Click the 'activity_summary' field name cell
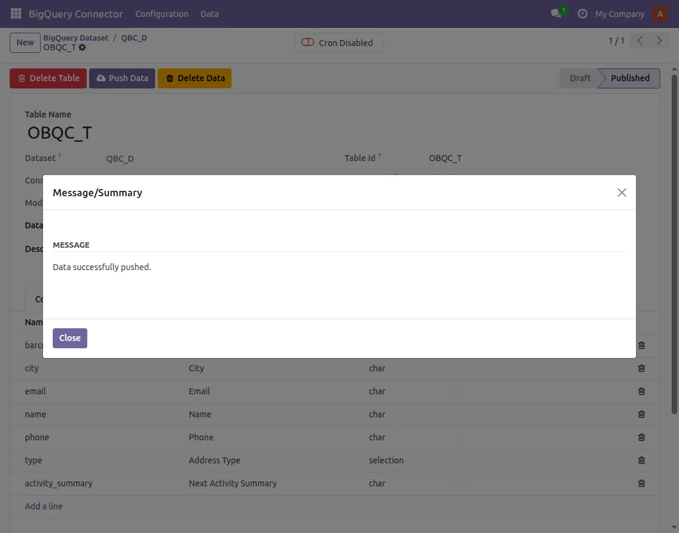Viewport: 679px width, 533px height. (58, 483)
